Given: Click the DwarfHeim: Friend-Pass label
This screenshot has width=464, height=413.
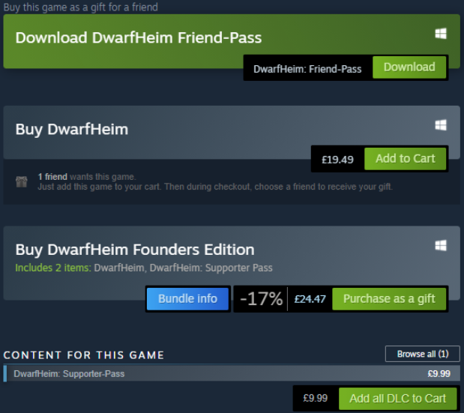Looking at the screenshot, I should pyautogui.click(x=307, y=68).
